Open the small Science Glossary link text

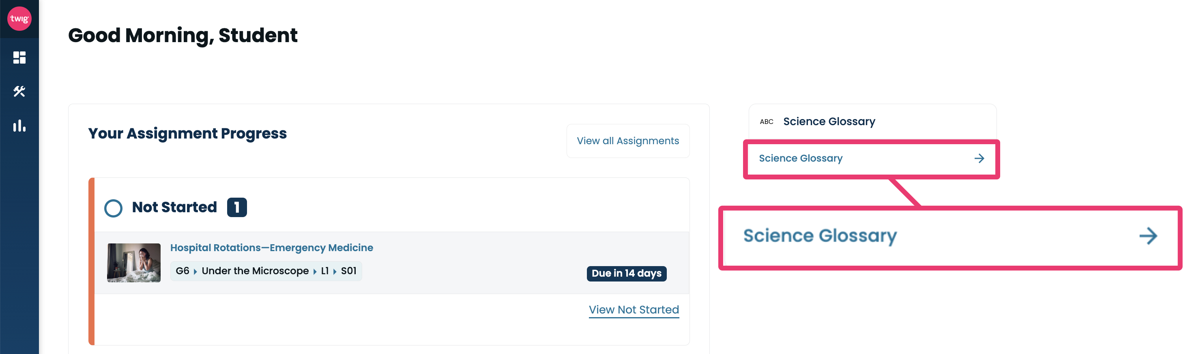coord(800,158)
